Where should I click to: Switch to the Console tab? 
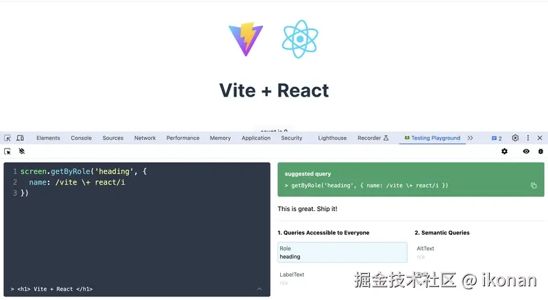point(81,138)
